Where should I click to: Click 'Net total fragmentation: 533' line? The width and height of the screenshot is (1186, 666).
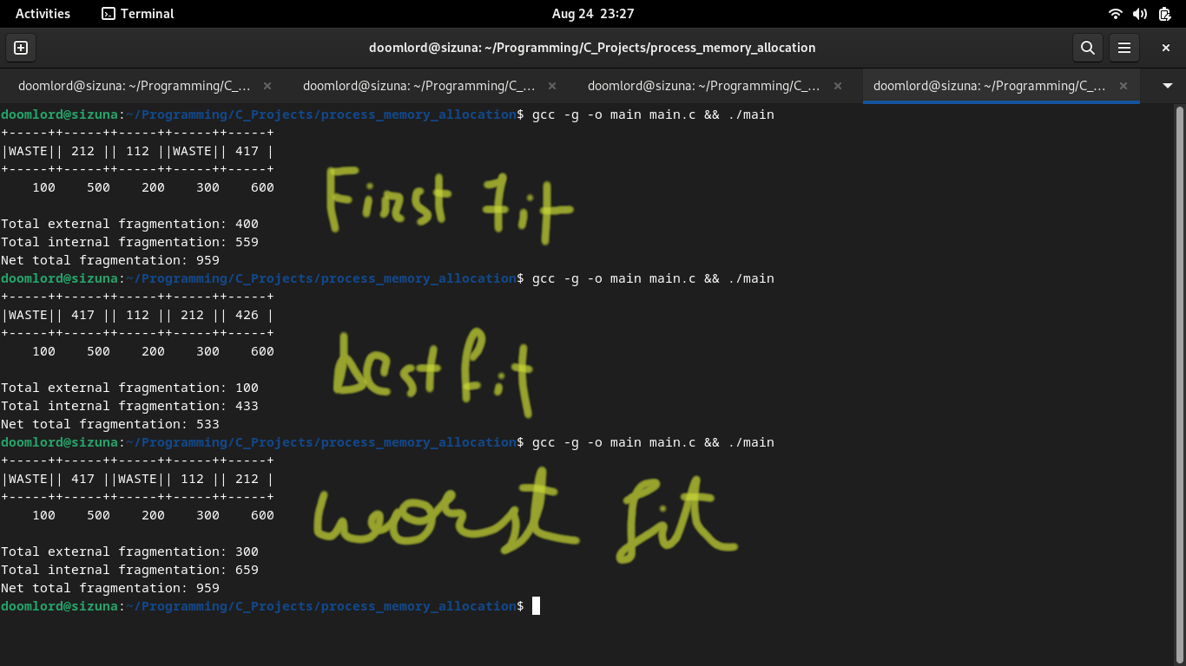coord(110,424)
